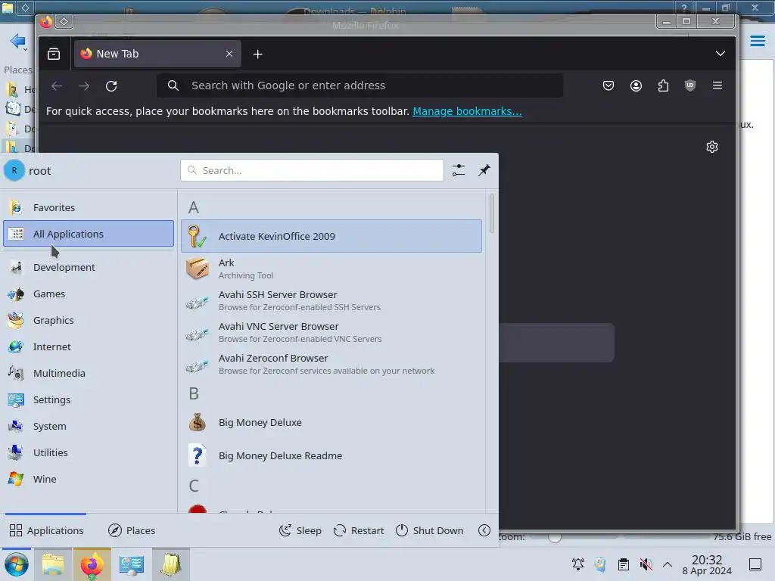The image size is (775, 581).
Task: Adjust Dolphin zoom slider
Action: click(555, 537)
